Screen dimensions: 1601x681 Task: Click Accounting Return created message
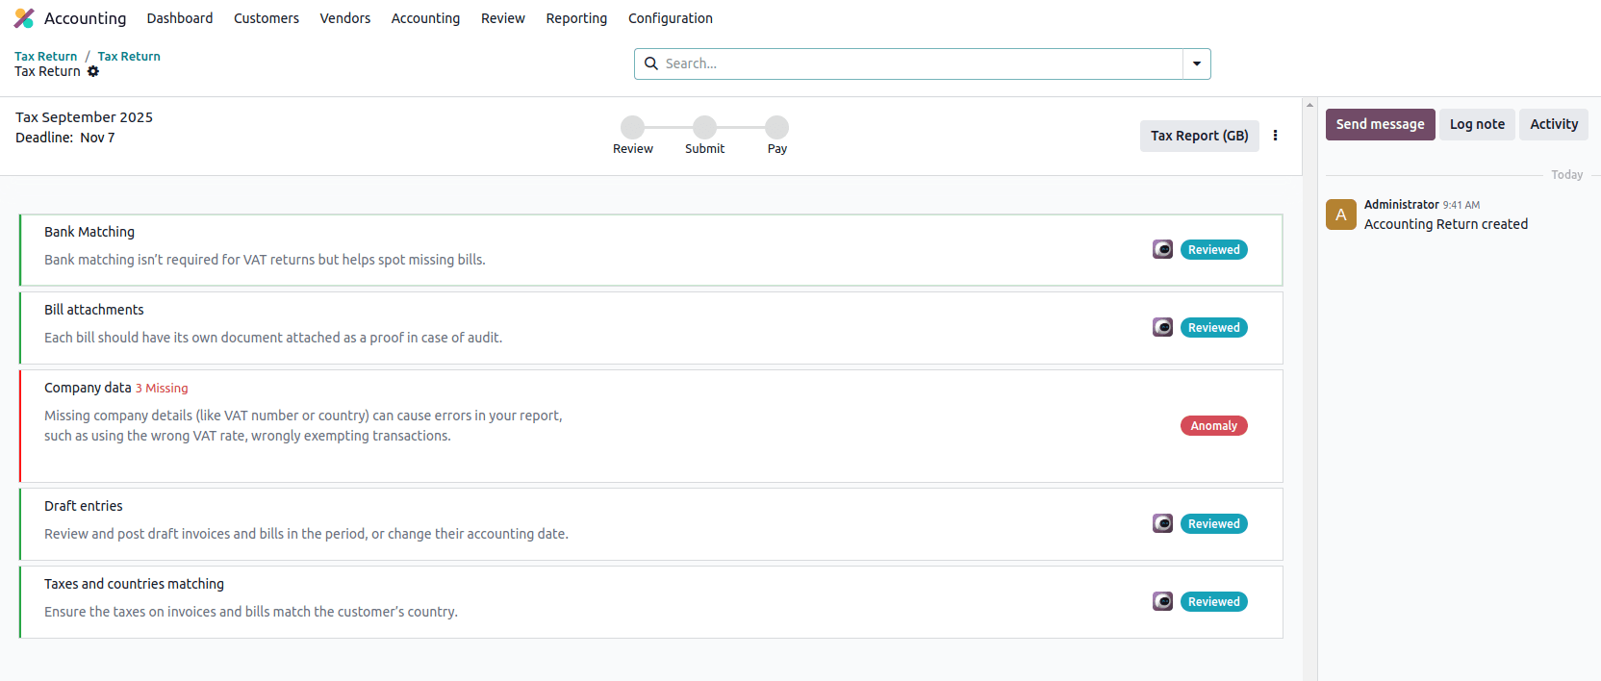[1446, 224]
